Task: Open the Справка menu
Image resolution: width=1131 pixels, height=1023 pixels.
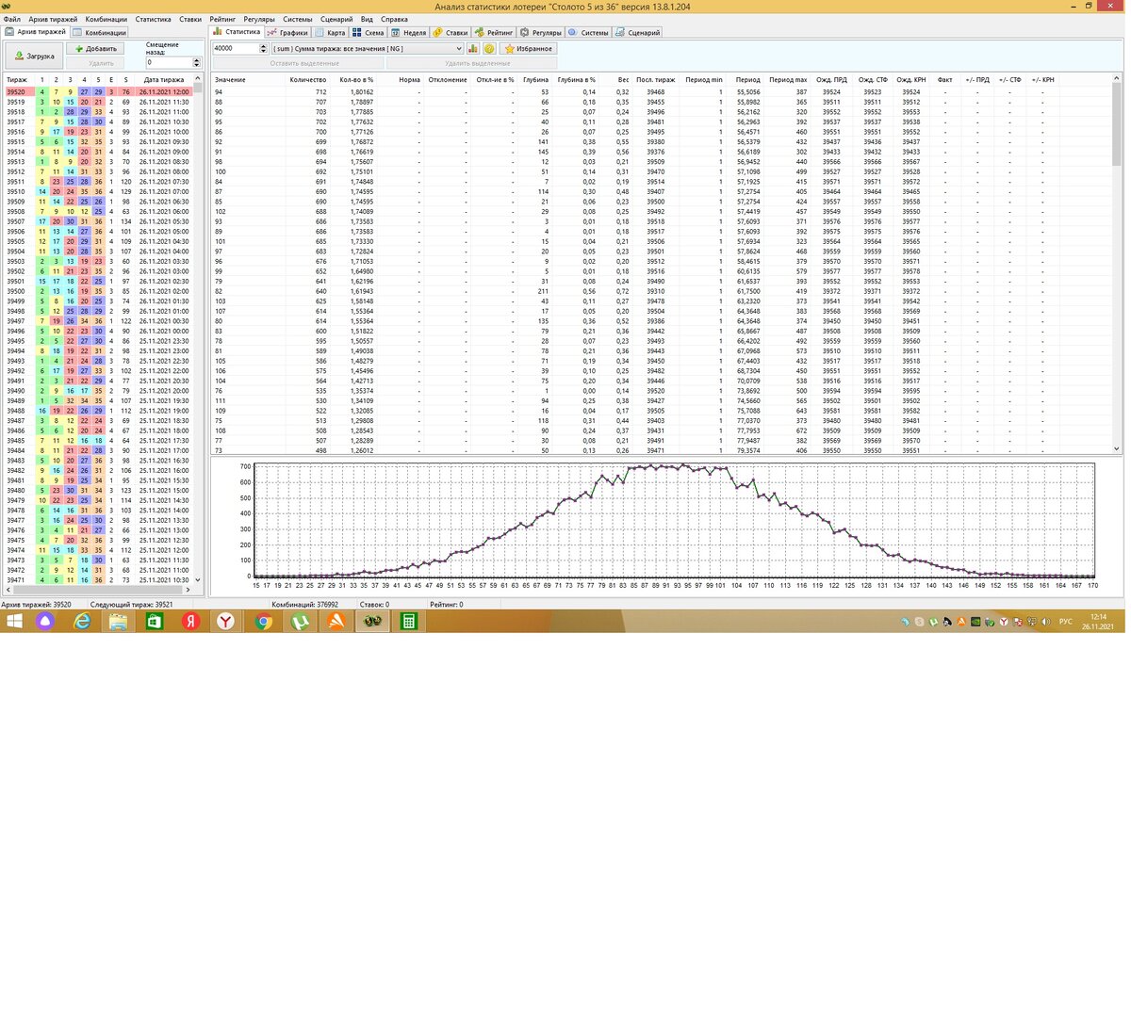Action: coord(394,19)
